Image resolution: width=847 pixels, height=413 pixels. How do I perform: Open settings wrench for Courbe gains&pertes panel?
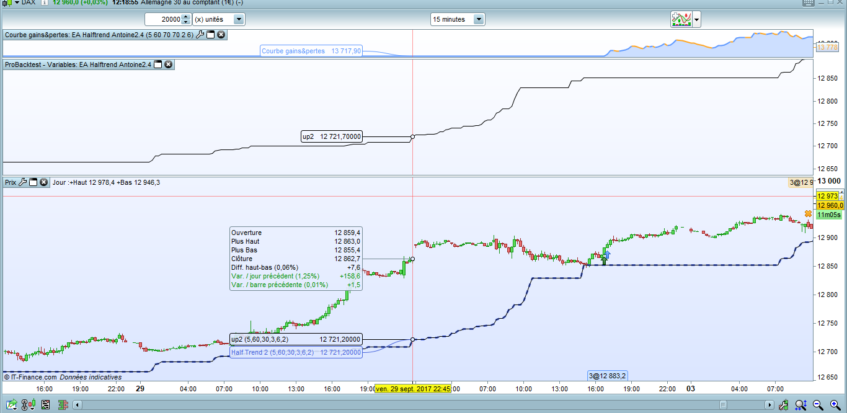(x=200, y=35)
